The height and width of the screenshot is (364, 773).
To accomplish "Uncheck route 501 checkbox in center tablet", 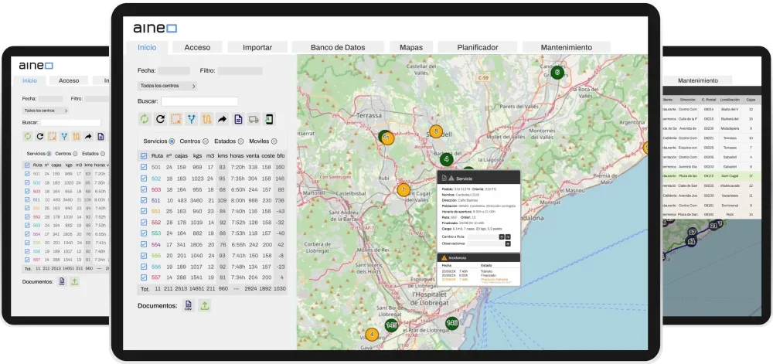I will [x=144, y=167].
